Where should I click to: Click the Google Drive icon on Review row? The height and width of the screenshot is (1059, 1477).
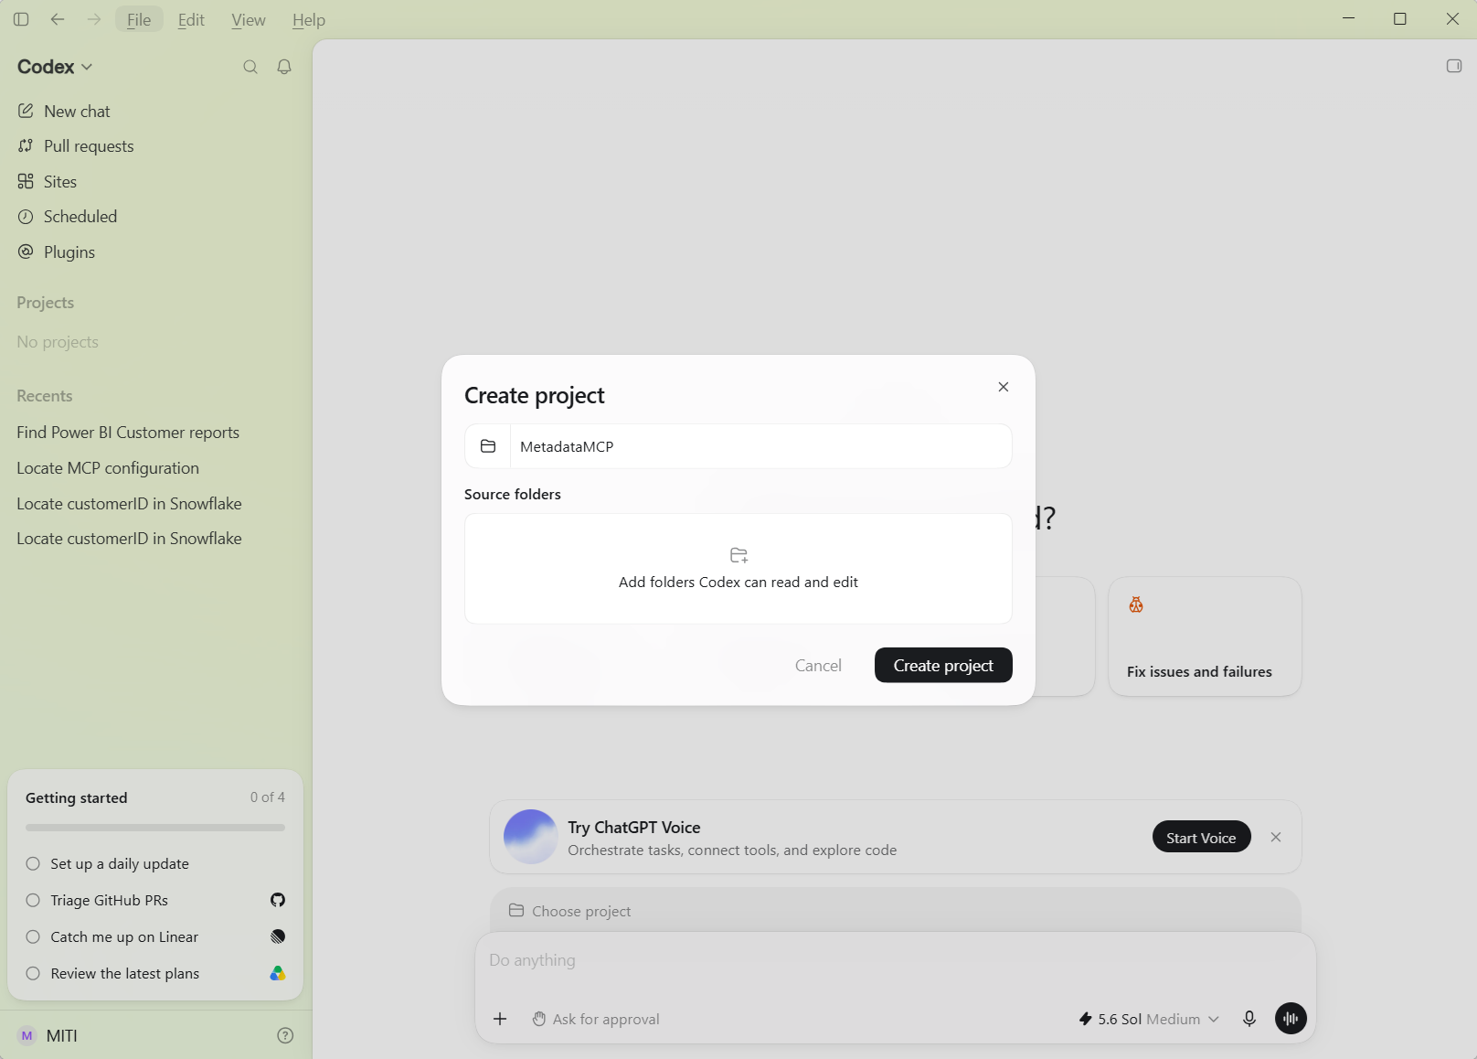(278, 973)
